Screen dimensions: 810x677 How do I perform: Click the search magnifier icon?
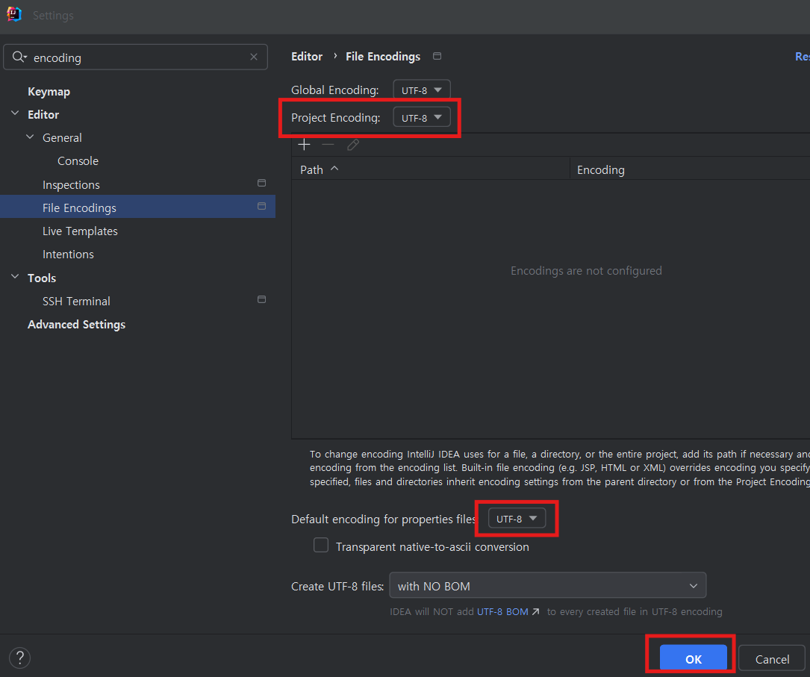[19, 57]
